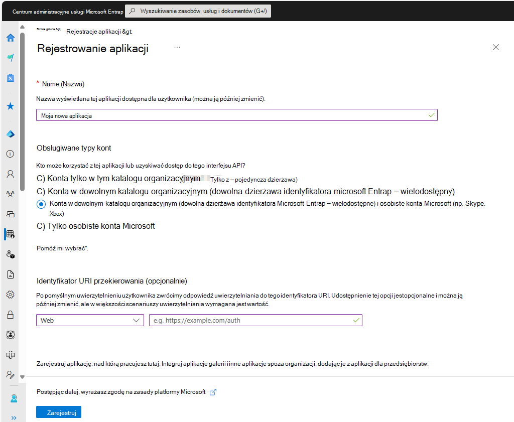Click the magnifier icon in the search bar
Image resolution: width=514 pixels, height=422 pixels.
click(132, 11)
